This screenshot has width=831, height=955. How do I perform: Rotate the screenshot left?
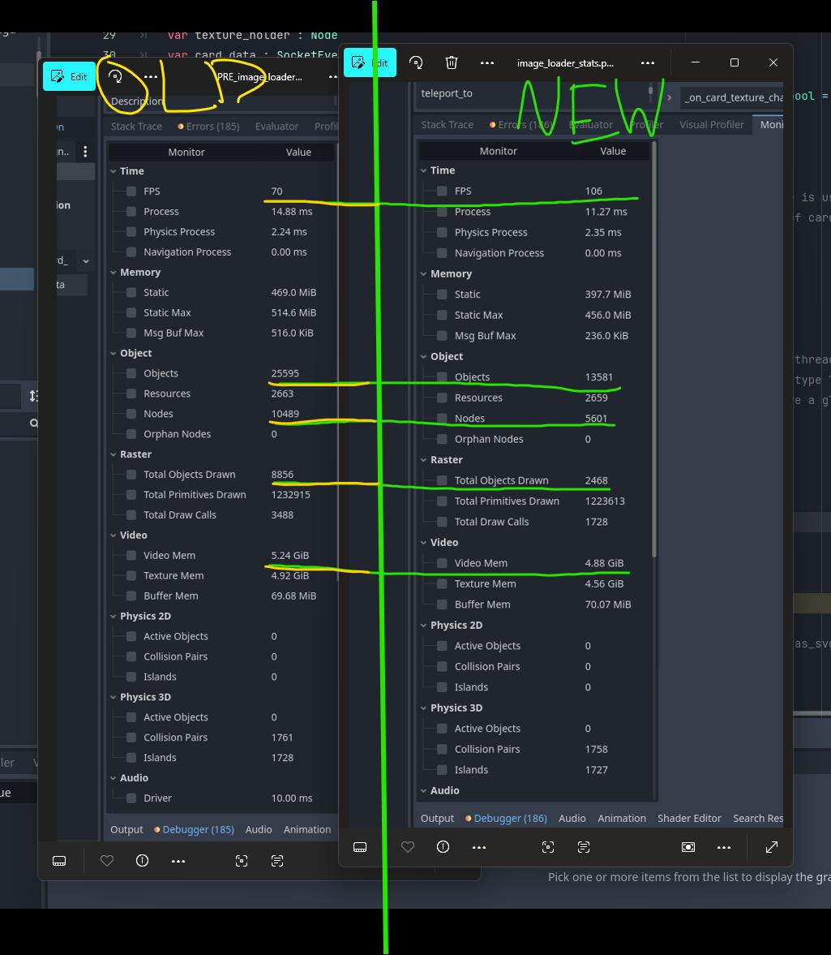[x=416, y=62]
